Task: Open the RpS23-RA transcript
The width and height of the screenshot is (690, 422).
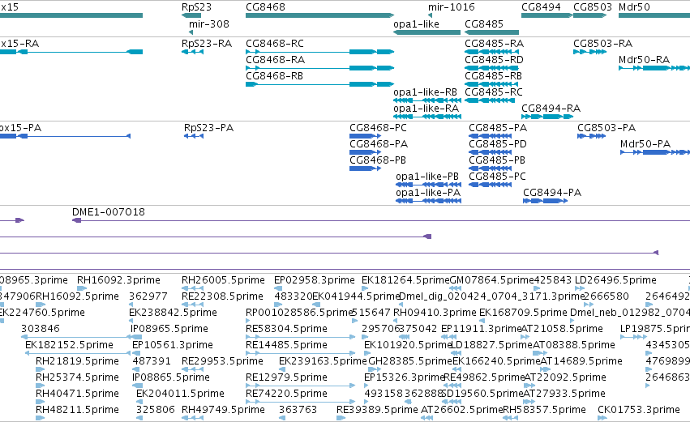Action: pos(207,44)
